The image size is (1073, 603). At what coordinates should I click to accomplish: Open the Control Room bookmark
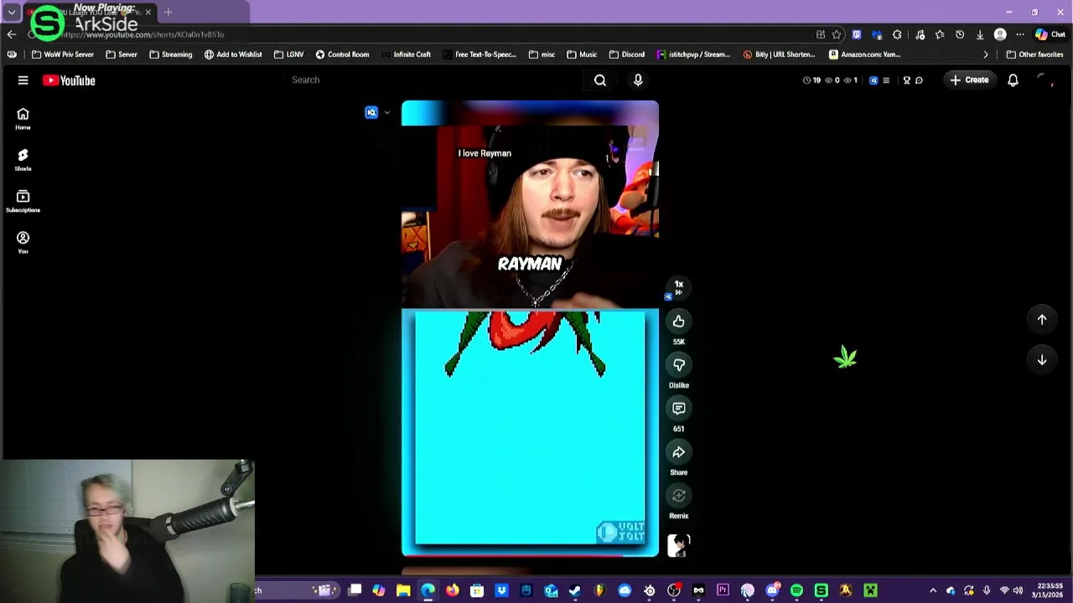click(342, 54)
